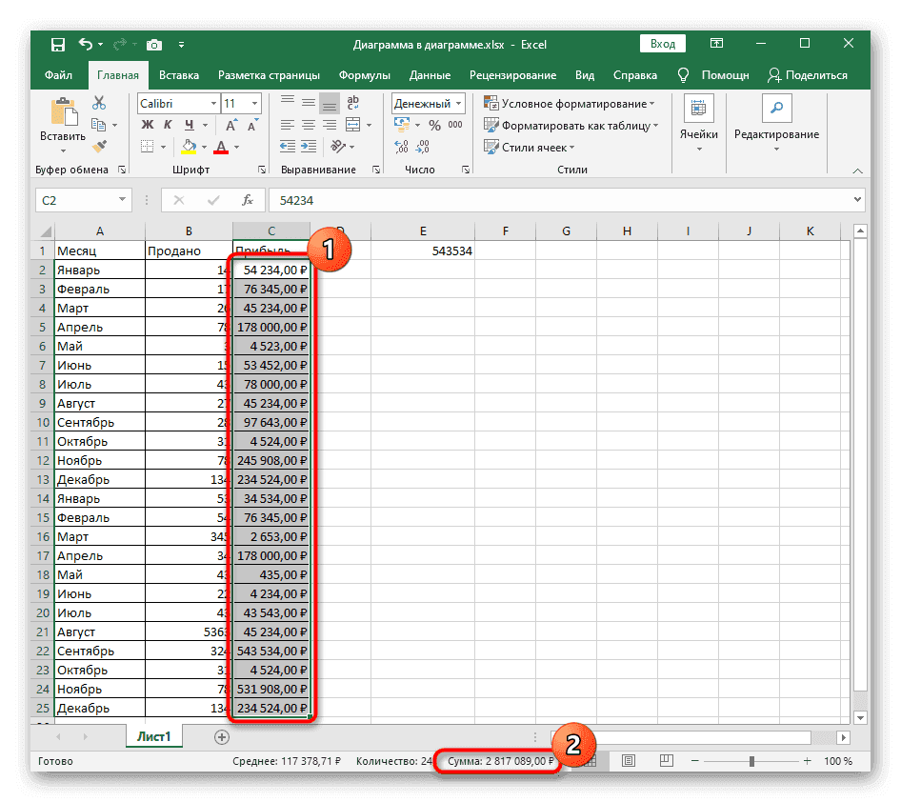Add a new sheet with plus icon
The width and height of the screenshot is (901, 802).
(x=222, y=736)
